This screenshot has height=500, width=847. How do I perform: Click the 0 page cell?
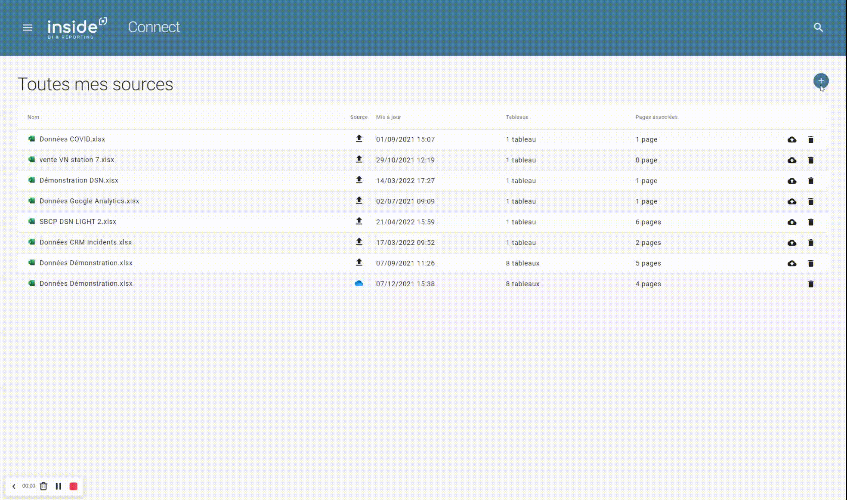coord(646,160)
